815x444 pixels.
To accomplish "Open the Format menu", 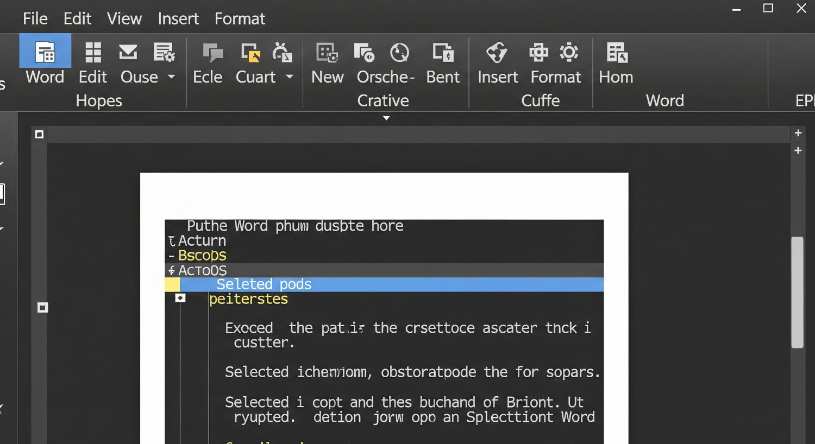I will click(x=240, y=19).
